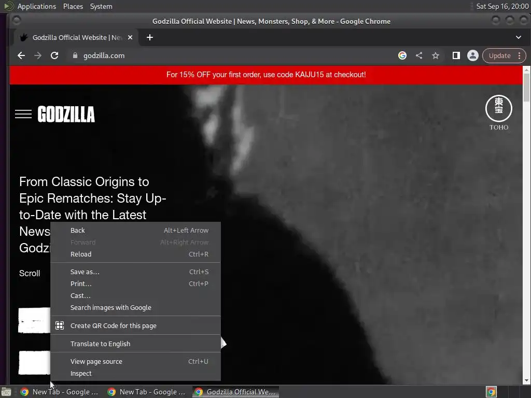Toggle the side panel icon
Image resolution: width=531 pixels, height=398 pixels.
456,55
